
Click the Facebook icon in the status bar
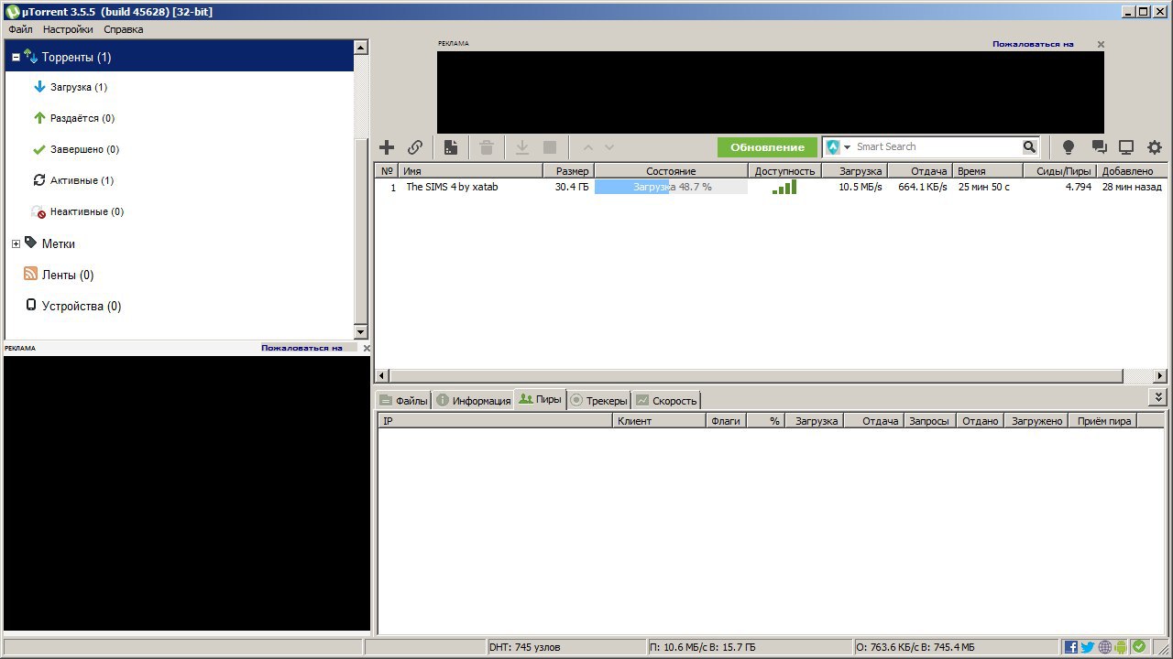click(x=1070, y=647)
